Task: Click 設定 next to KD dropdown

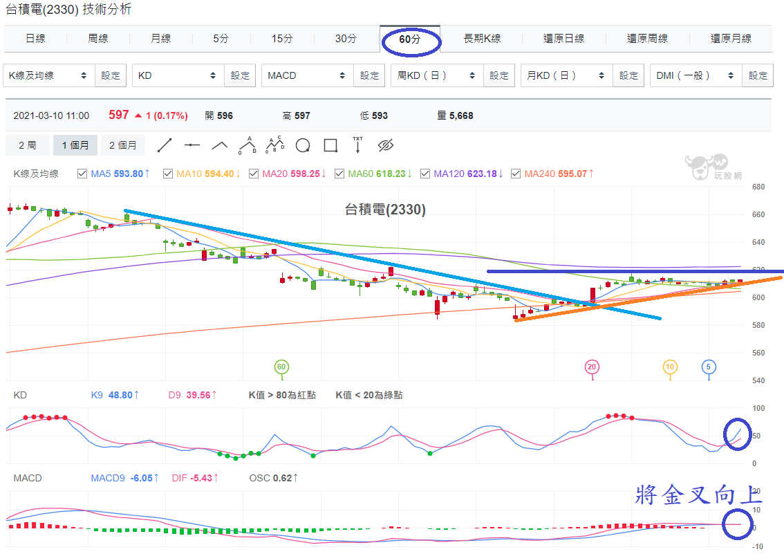Action: click(240, 75)
